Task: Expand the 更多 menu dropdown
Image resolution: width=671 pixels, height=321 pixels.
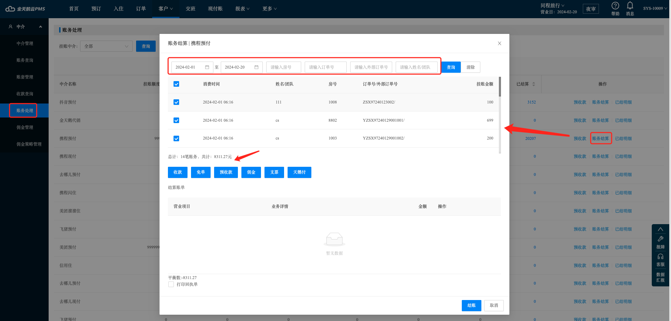Action: pyautogui.click(x=270, y=9)
